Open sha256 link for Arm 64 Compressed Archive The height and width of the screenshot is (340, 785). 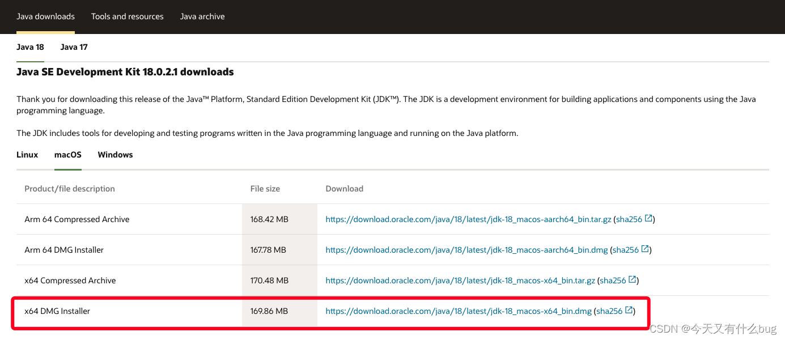tap(629, 219)
